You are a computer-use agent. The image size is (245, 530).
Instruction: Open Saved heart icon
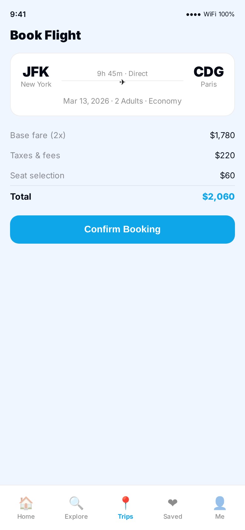[172, 503]
